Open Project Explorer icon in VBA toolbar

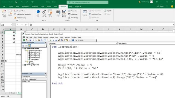pyautogui.click(x=62, y=40)
